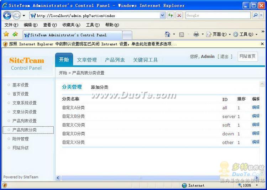267x190 pixels.
Task: Select the SiteTeam Administrator's Control Panel tab
Action: pyautogui.click(x=72, y=35)
